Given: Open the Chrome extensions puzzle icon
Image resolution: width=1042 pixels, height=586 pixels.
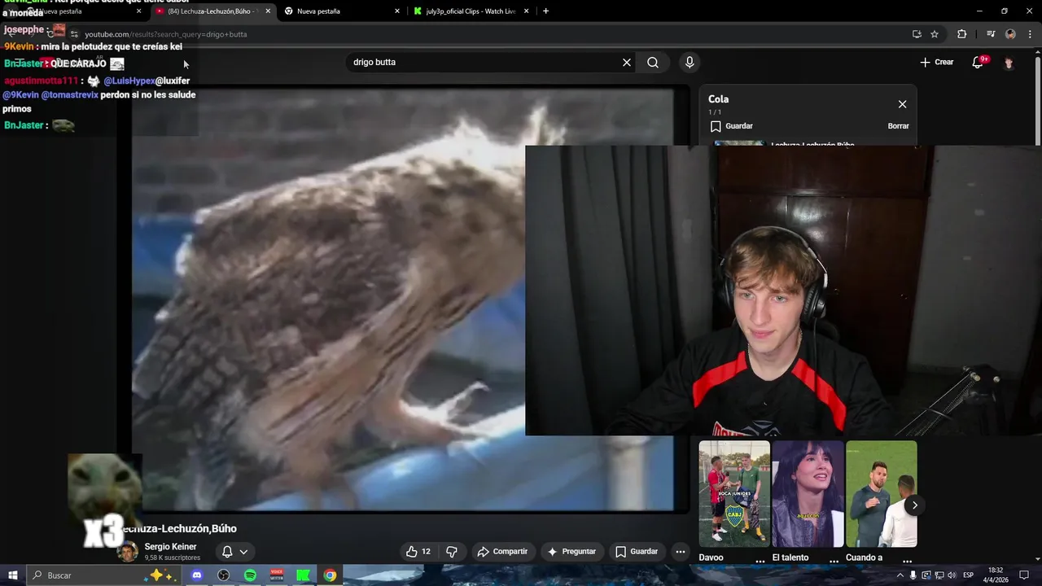Looking at the screenshot, I should point(962,34).
